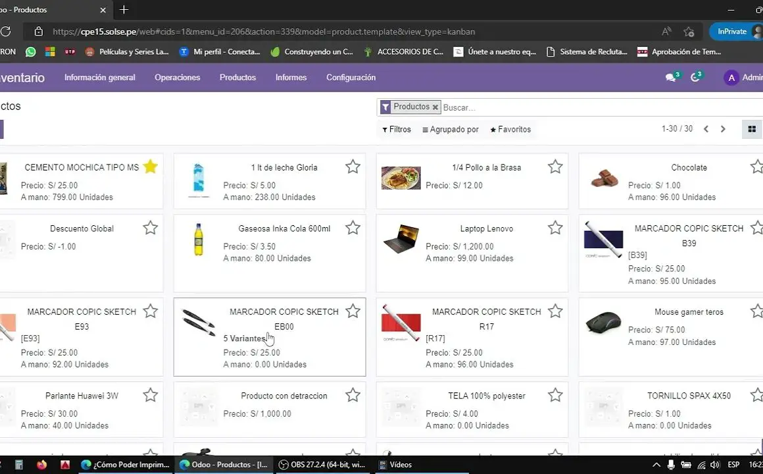Open the activities clock icon in navbar

pyautogui.click(x=695, y=78)
